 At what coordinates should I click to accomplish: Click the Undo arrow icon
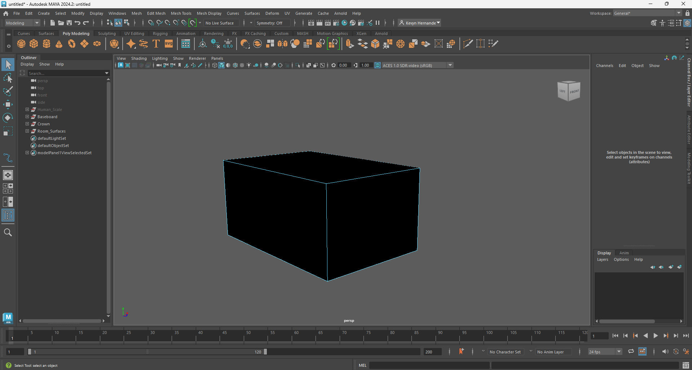click(x=78, y=23)
